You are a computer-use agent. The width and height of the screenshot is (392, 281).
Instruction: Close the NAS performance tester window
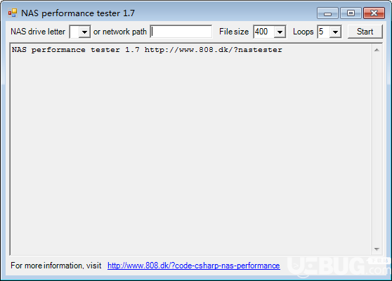[x=374, y=13]
